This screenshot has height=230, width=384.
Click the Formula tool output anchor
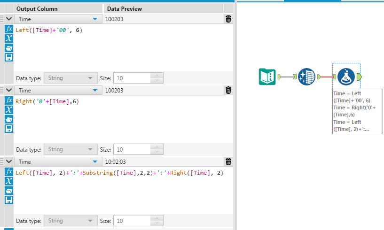click(x=359, y=77)
